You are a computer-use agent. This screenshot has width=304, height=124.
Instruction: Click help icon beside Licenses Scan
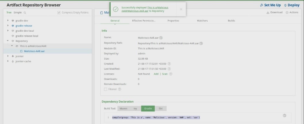click(x=171, y=74)
